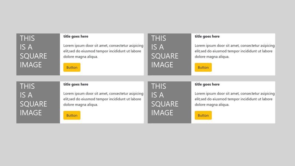
Task: Click white space right of top-right card's Button
Action: coord(242,68)
